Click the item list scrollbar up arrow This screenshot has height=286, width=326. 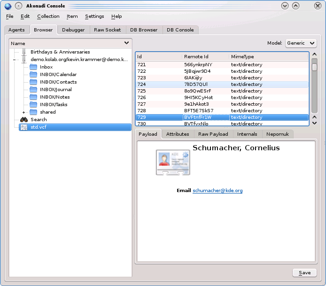coord(314,54)
